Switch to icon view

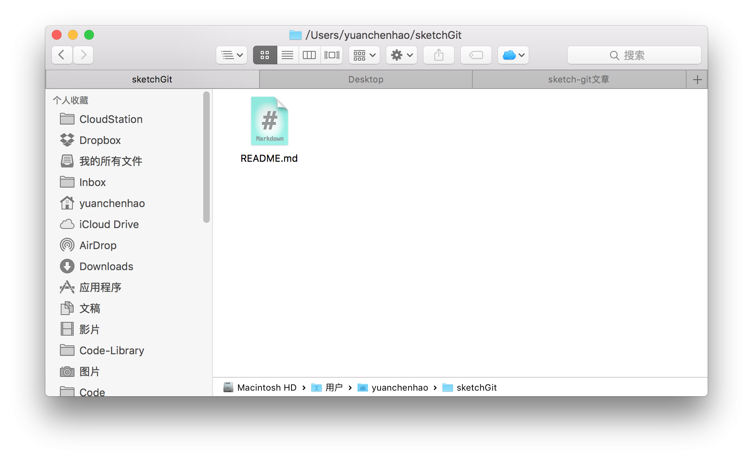(265, 55)
